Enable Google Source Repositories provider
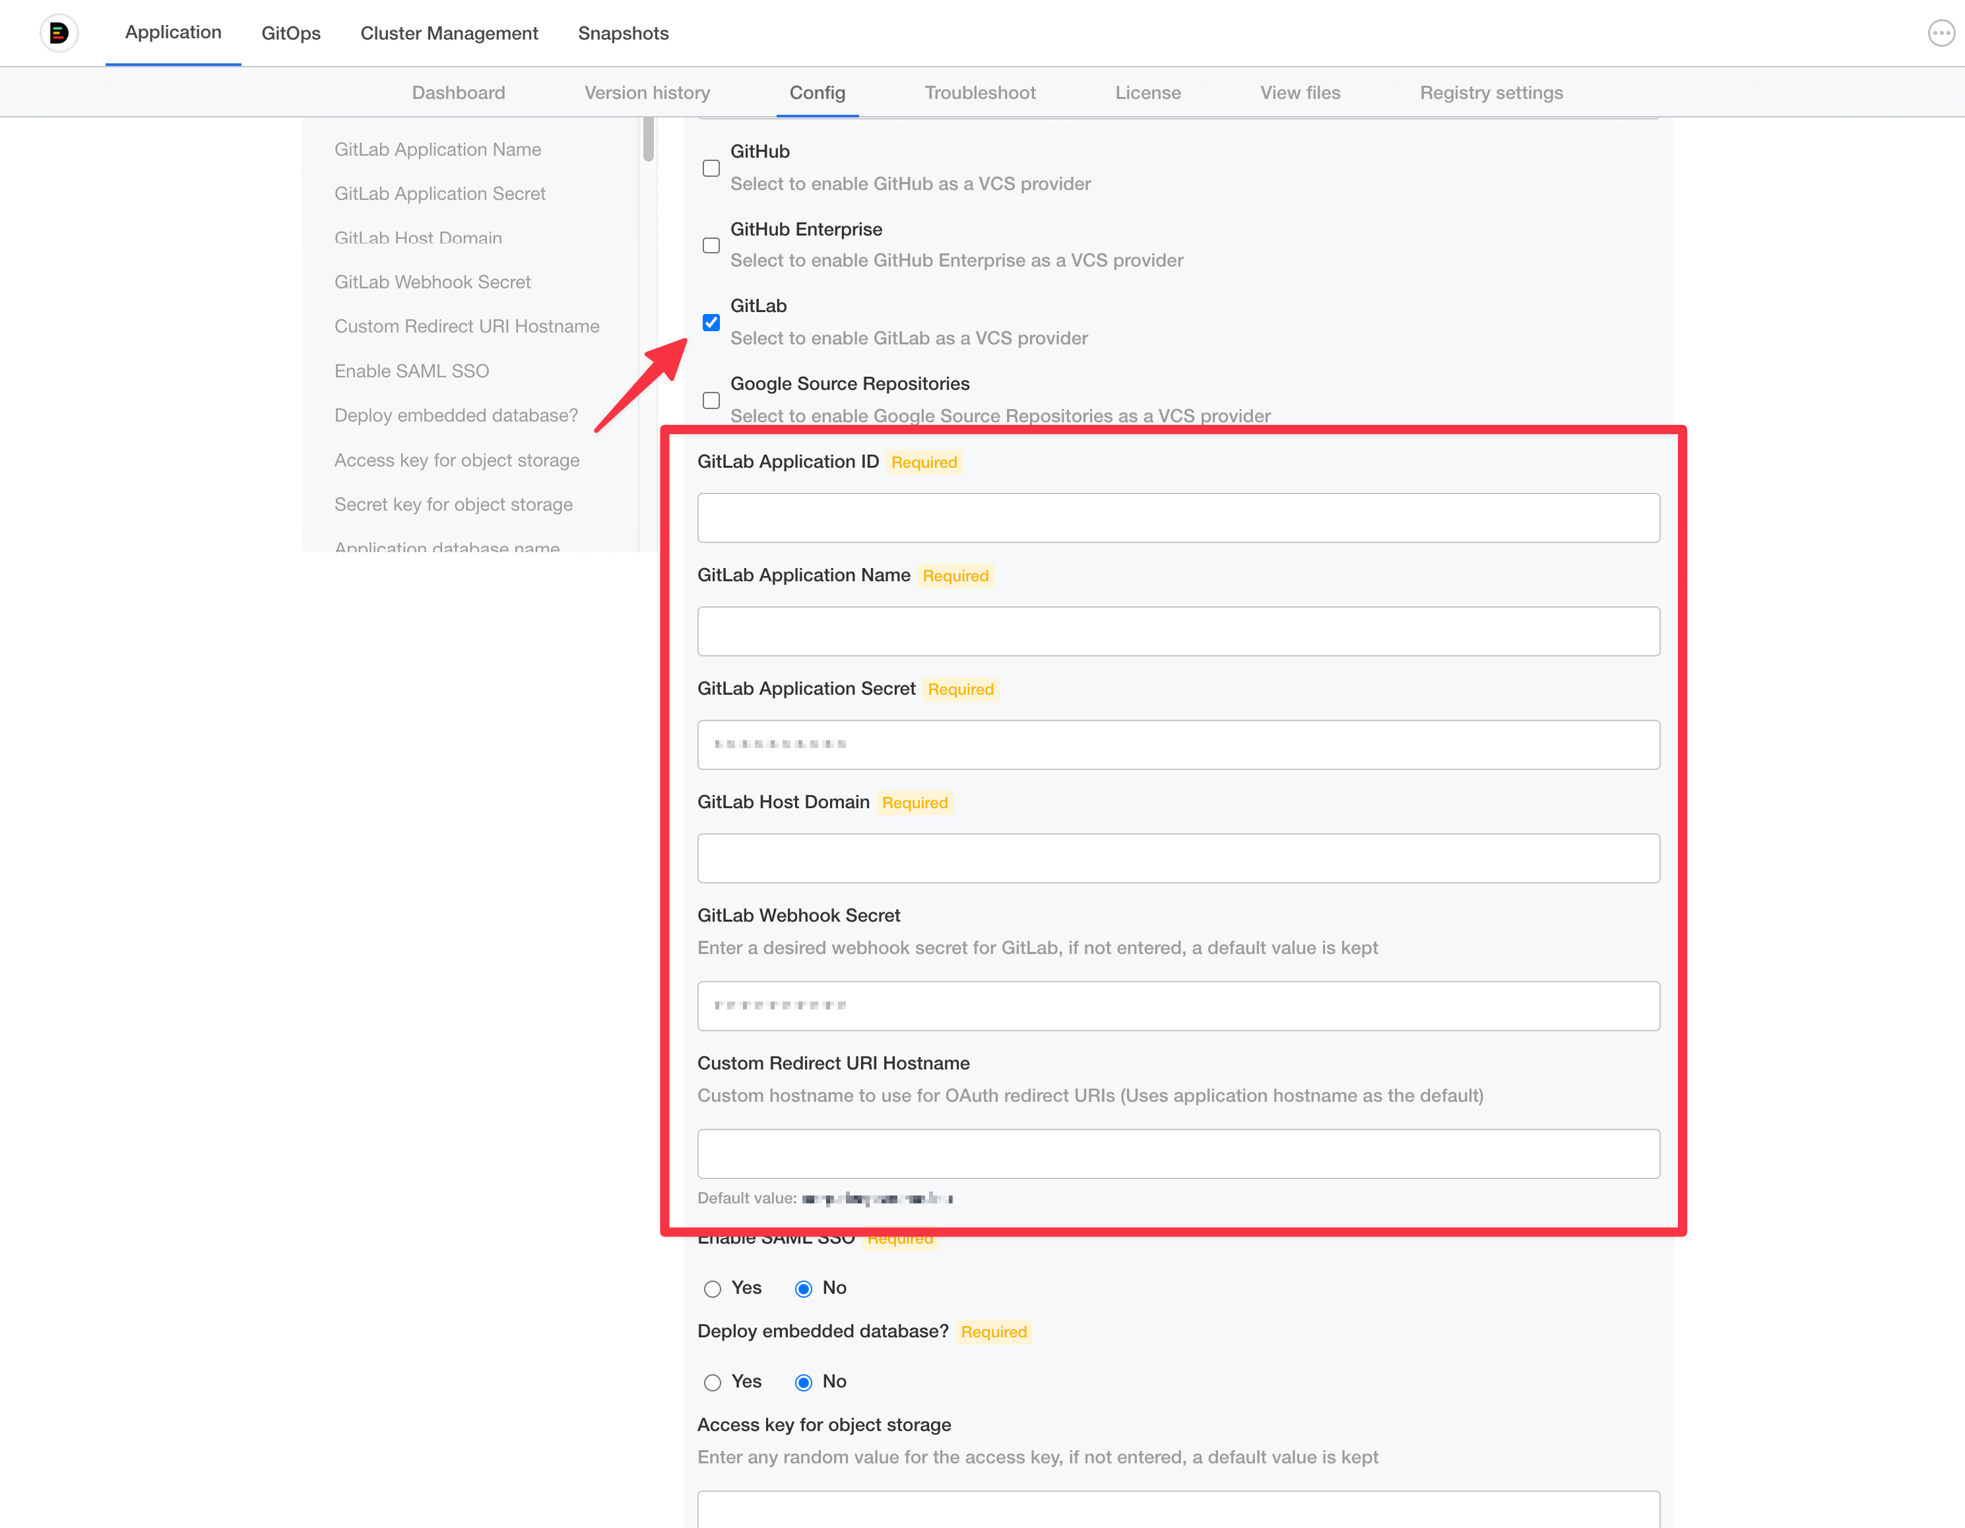Image resolution: width=1965 pixels, height=1528 pixels. click(711, 400)
